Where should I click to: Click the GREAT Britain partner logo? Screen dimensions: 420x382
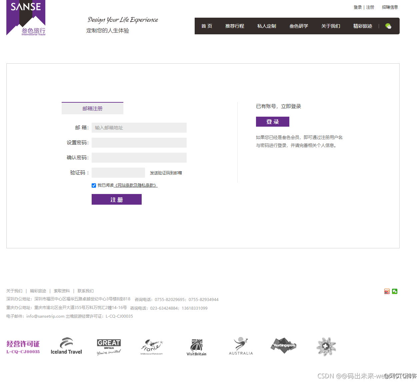click(x=109, y=347)
